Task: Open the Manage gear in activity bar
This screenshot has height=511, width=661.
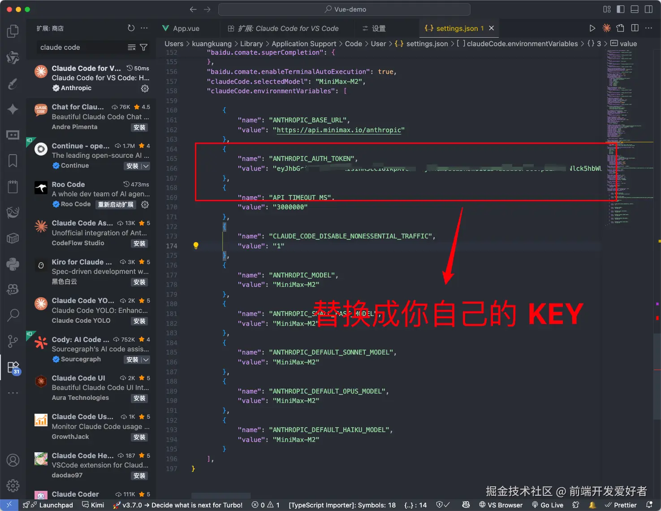Action: tap(13, 485)
